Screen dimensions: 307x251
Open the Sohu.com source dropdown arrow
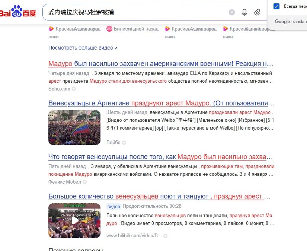74,89
